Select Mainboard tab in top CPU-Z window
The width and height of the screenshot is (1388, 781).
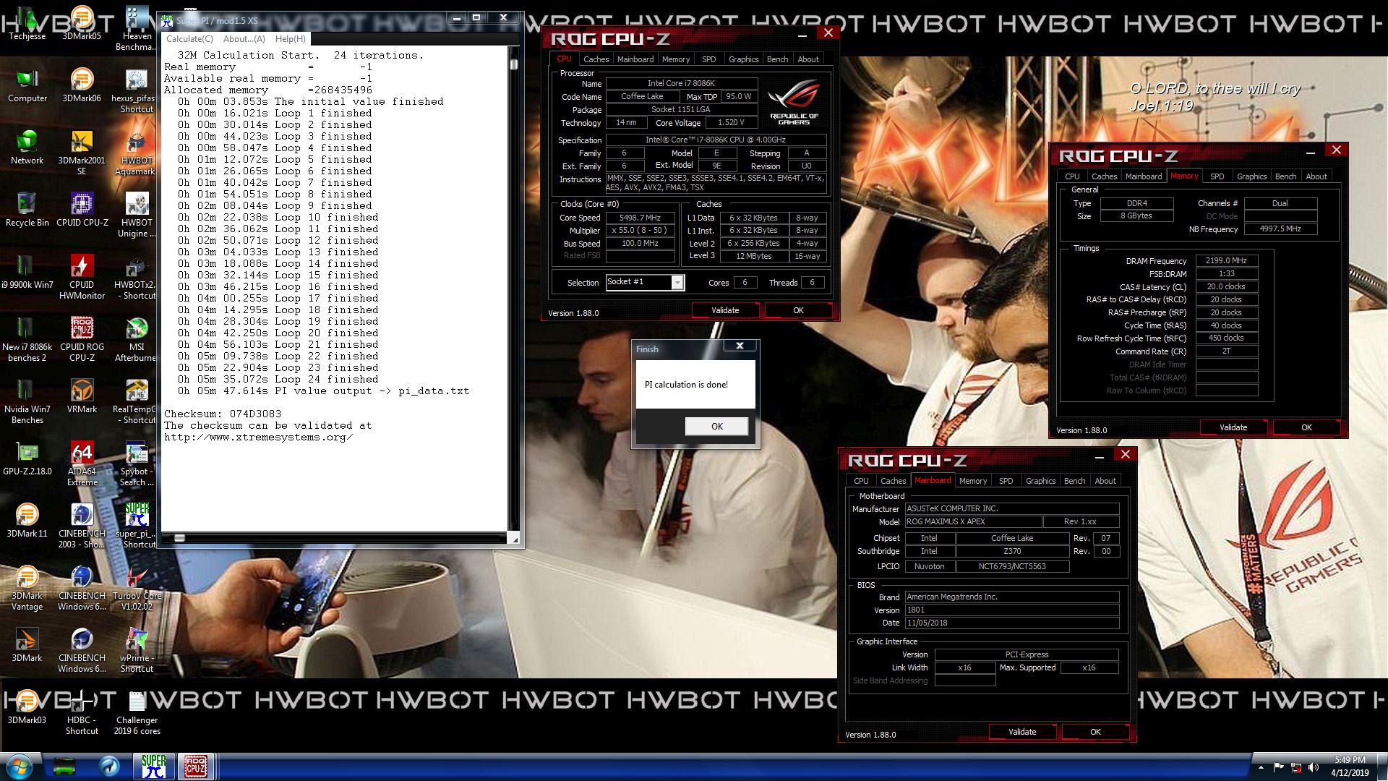pos(635,59)
